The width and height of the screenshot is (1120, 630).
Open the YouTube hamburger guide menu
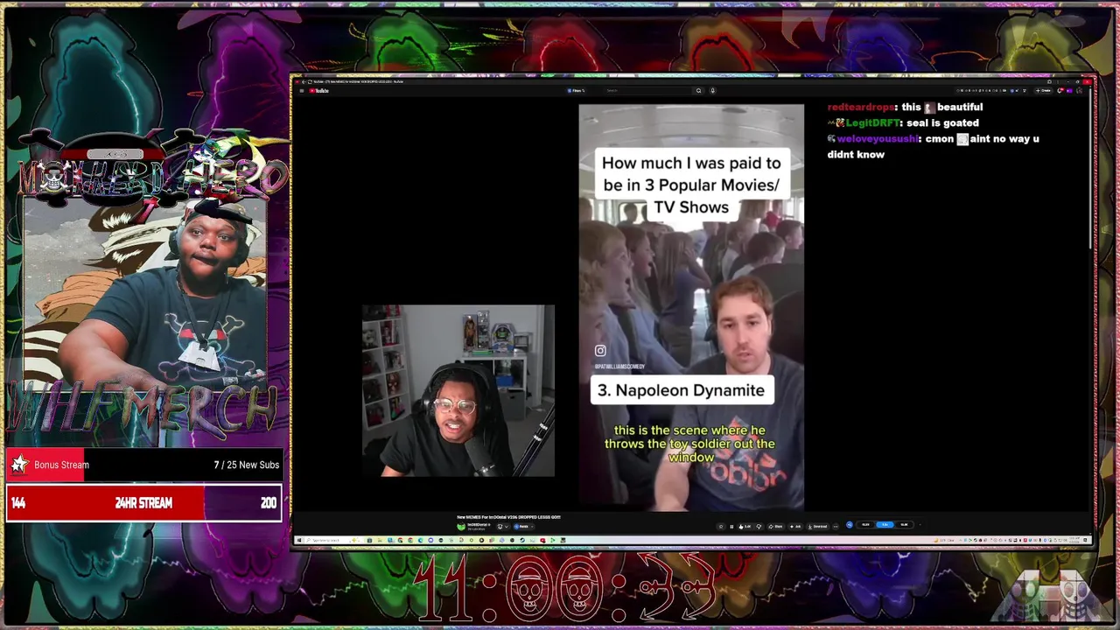301,90
